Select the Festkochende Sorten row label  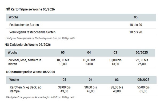24,25
